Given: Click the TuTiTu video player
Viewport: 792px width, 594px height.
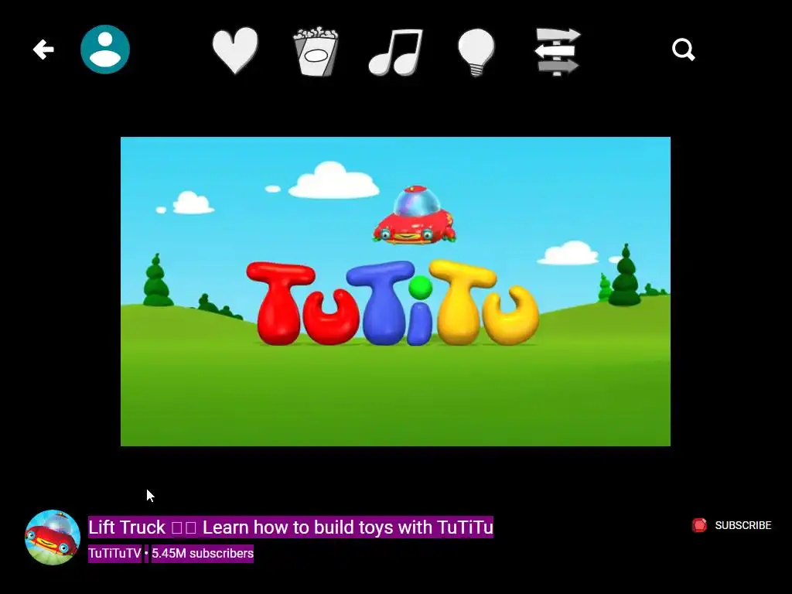Looking at the screenshot, I should point(395,292).
